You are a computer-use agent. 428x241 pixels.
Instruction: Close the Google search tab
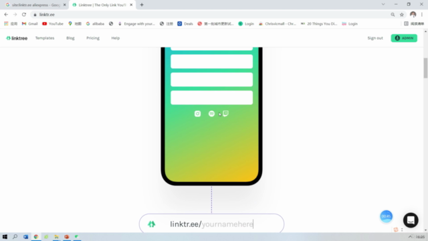(x=65, y=5)
